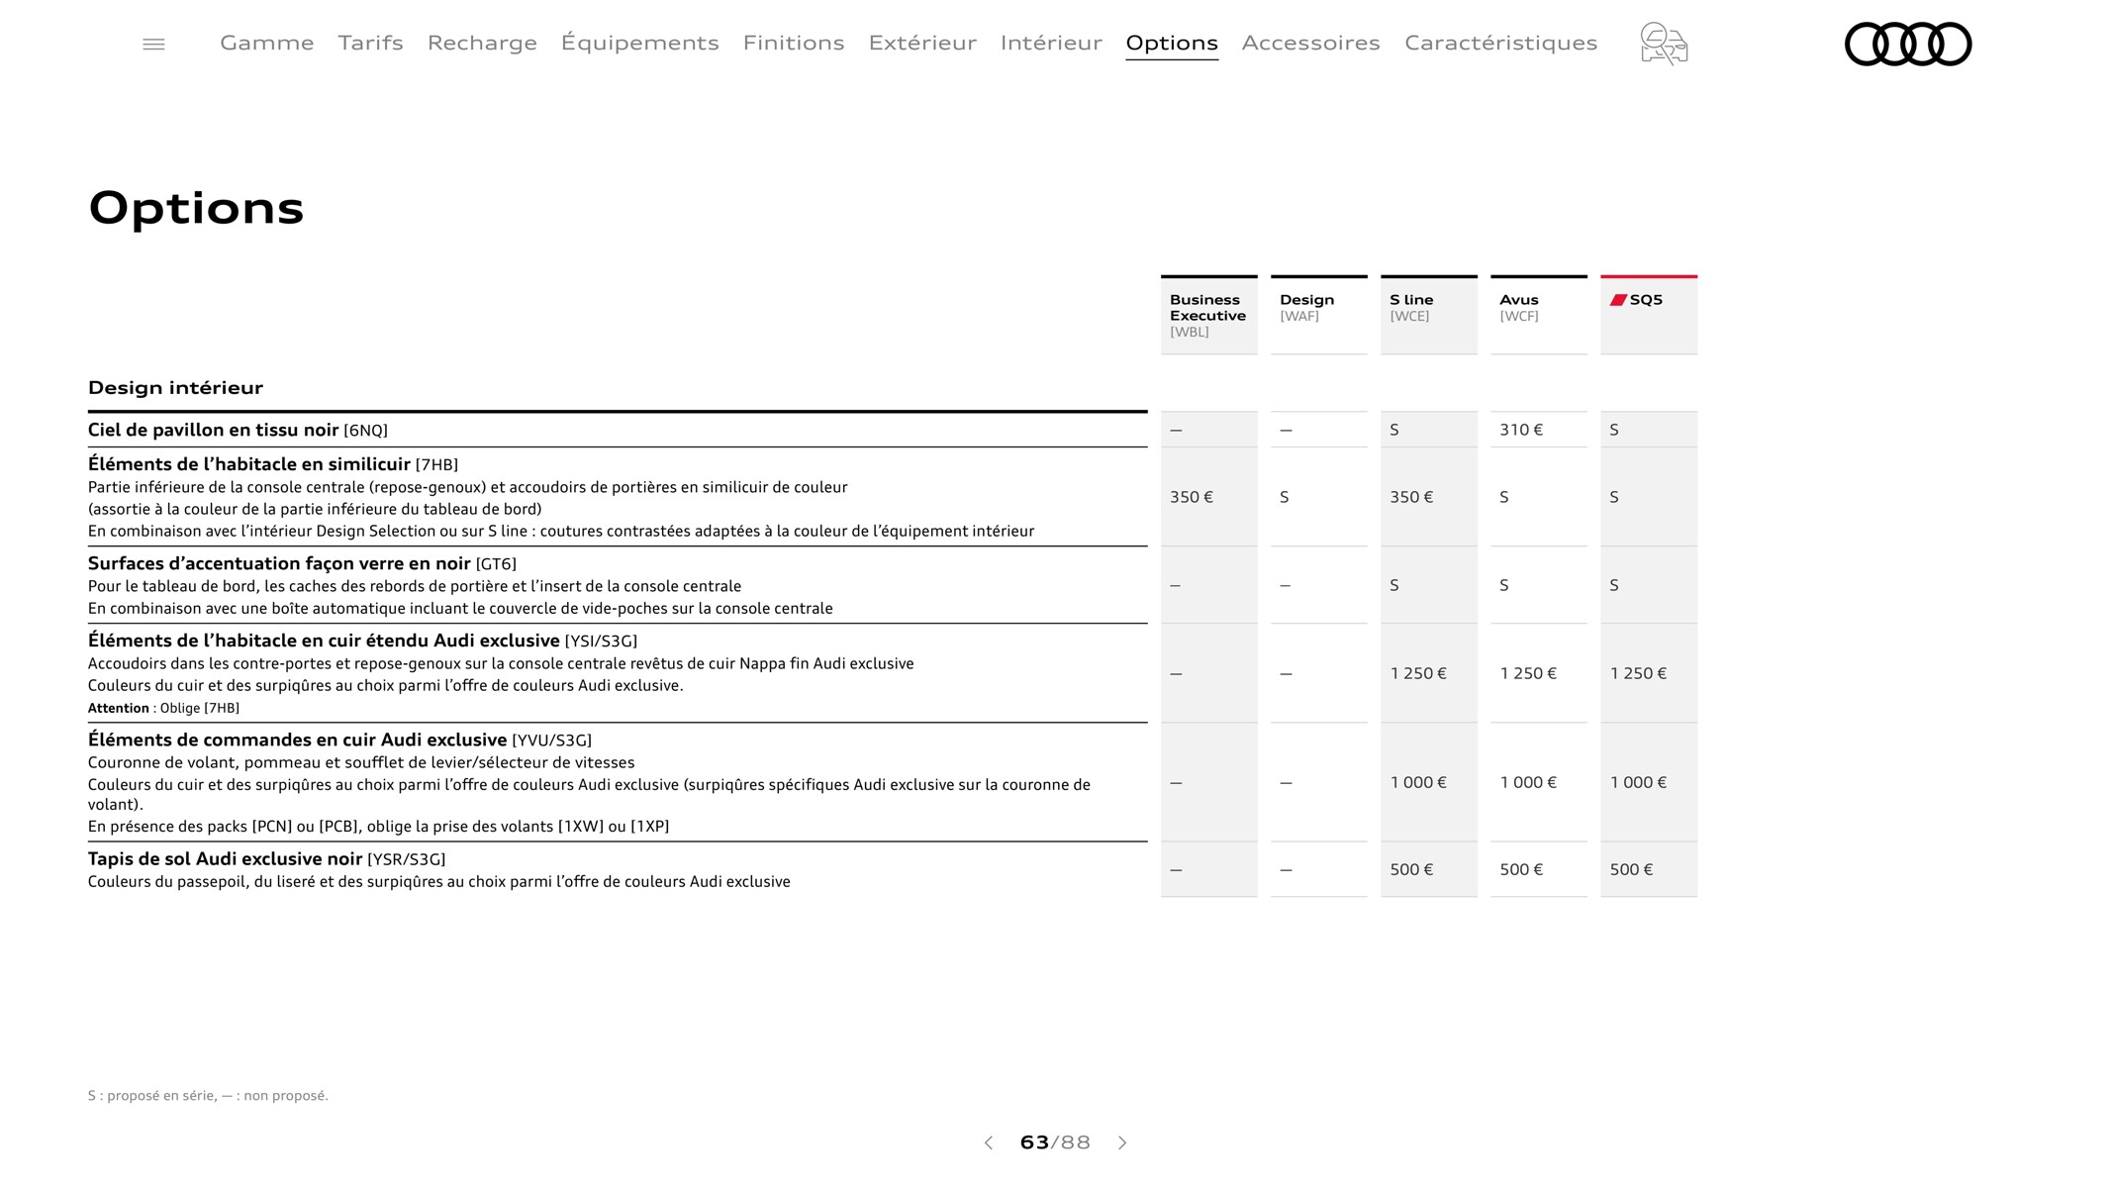The width and height of the screenshot is (2111, 1188).
Task: Click 500 € in S line column
Action: (1429, 869)
